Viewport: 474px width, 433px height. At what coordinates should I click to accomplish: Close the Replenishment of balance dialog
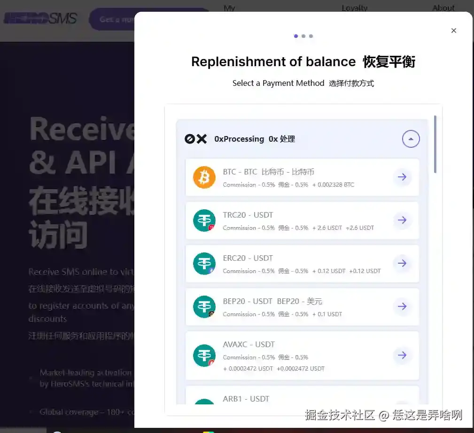point(453,30)
